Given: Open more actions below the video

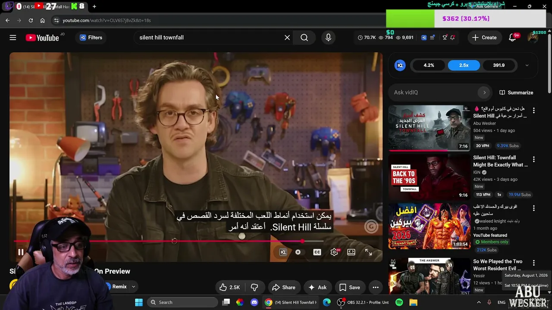Looking at the screenshot, I should [376, 287].
